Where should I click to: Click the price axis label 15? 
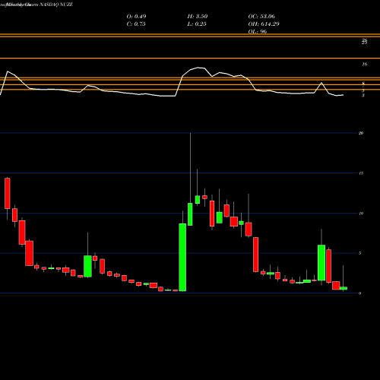pos(361,173)
